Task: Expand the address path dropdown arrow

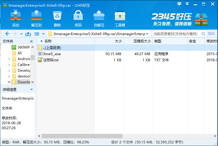Action: [147, 34]
